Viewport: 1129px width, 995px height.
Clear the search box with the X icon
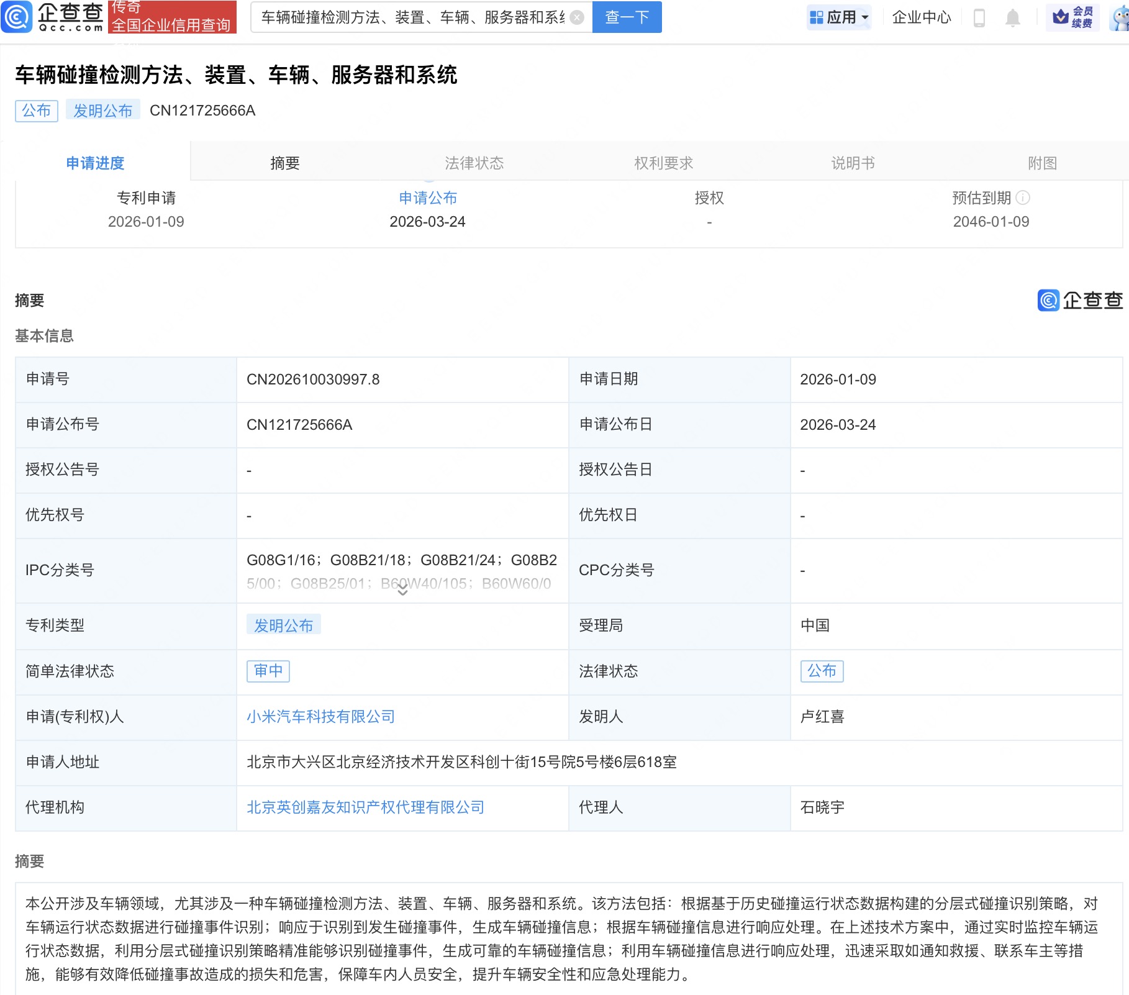(576, 17)
